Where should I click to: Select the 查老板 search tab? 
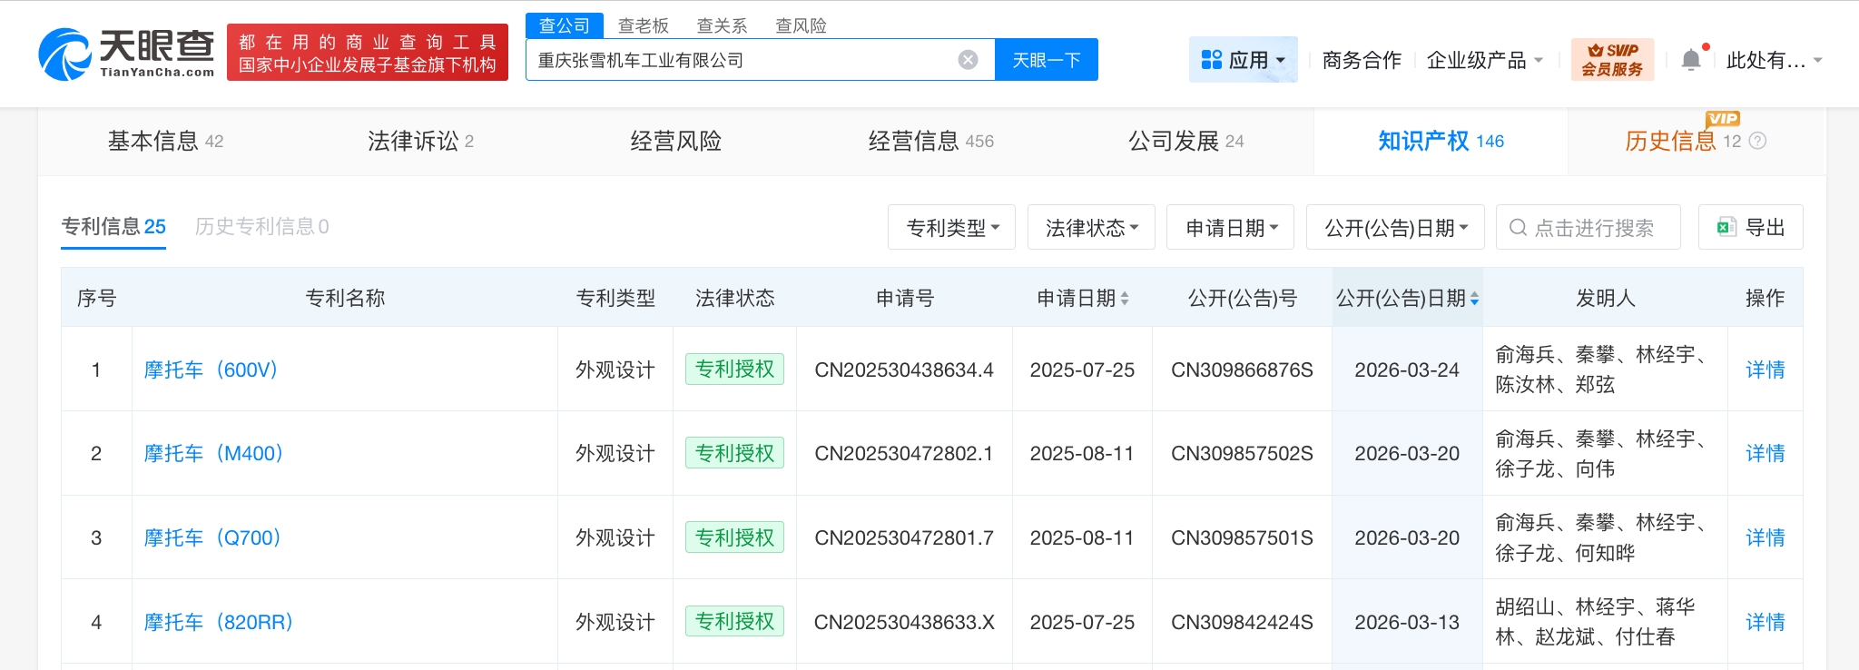(643, 25)
